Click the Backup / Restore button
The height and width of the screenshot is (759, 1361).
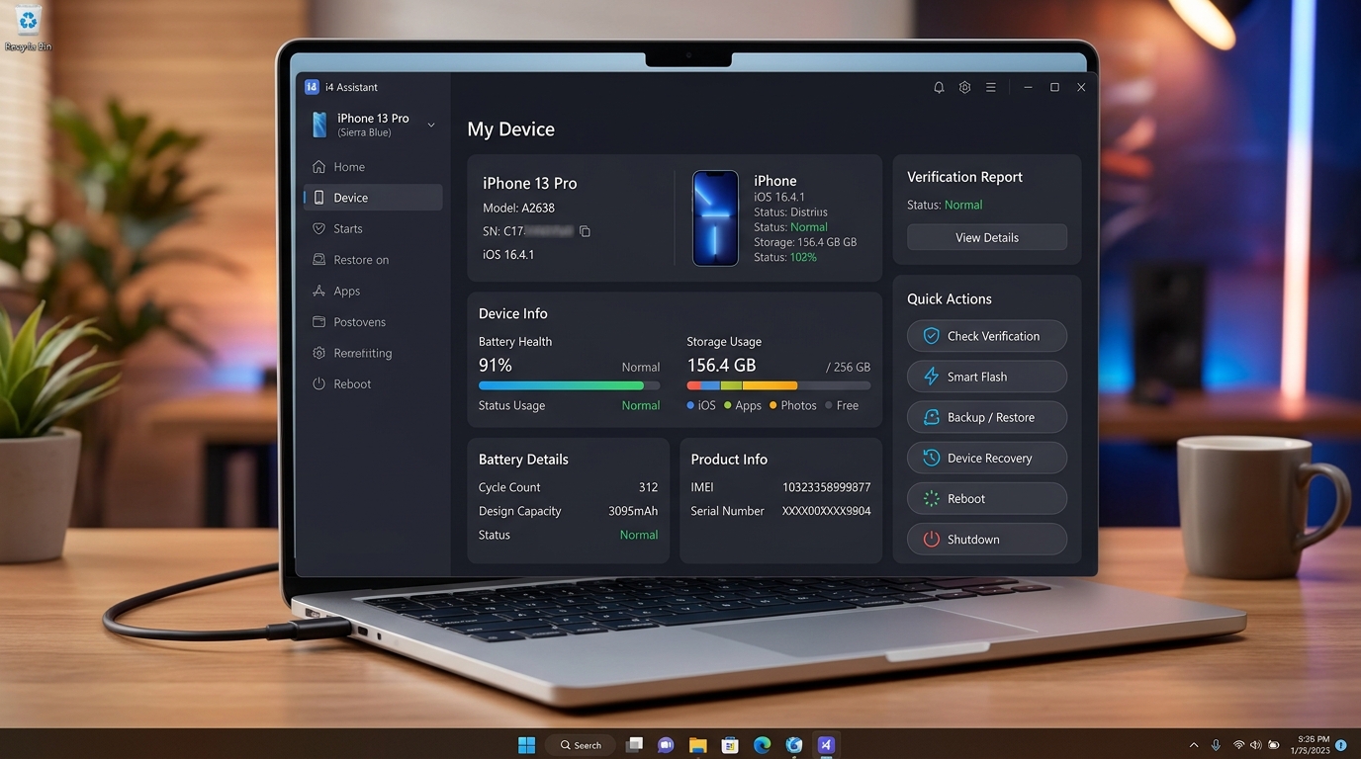pyautogui.click(x=987, y=417)
